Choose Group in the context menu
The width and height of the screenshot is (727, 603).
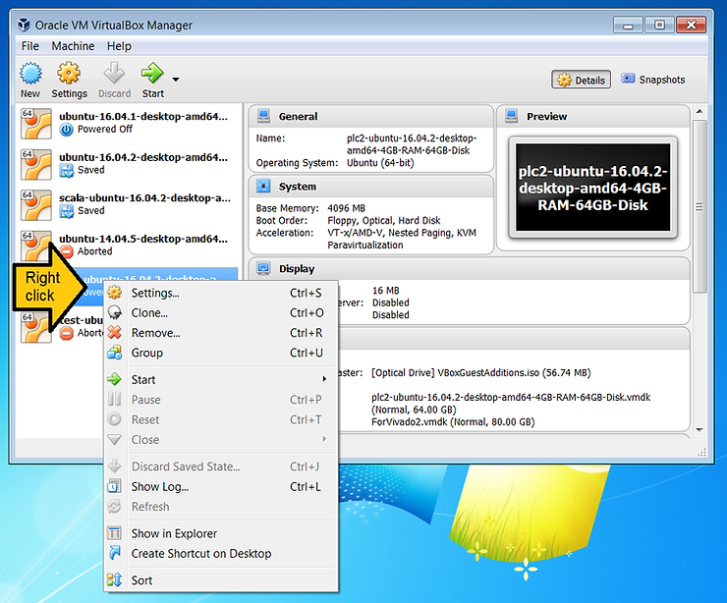point(220,353)
